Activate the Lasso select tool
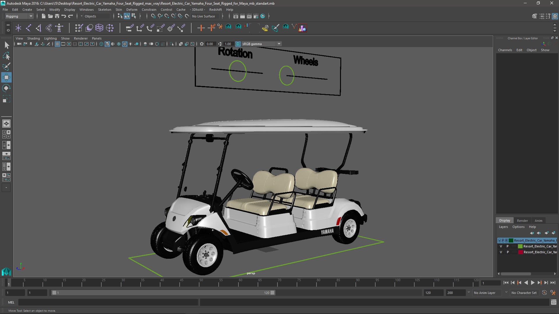The image size is (559, 314). click(6, 56)
